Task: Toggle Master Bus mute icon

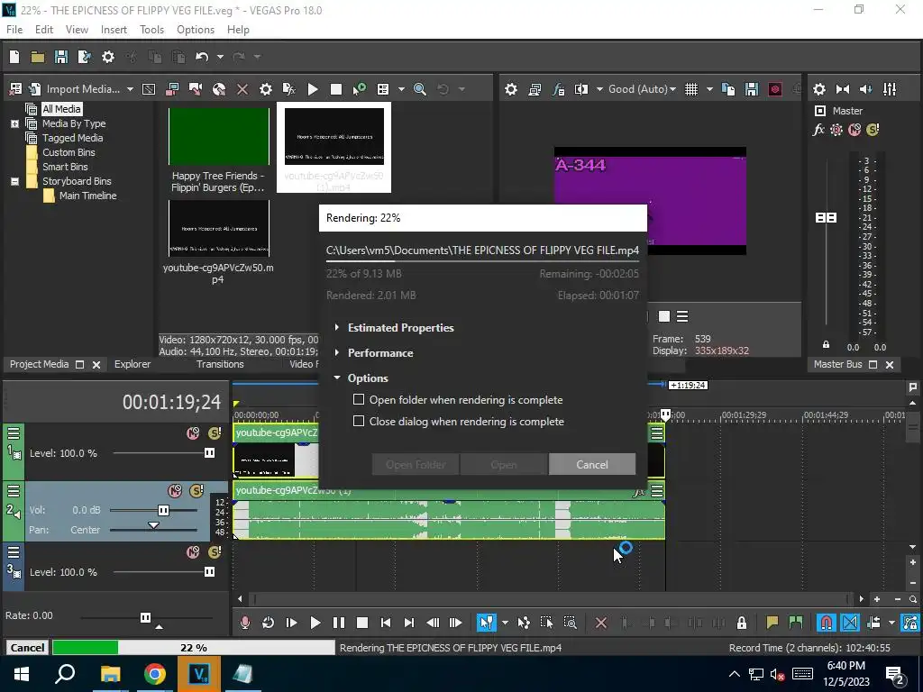Action: pyautogui.click(x=854, y=130)
